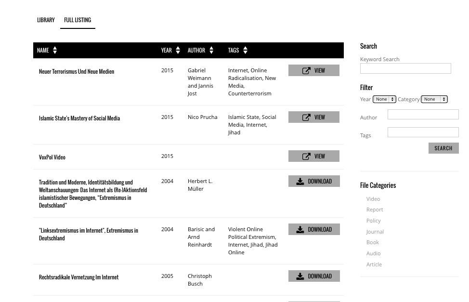Viewport: 469px width, 302px height.
Task: Click the Search button
Action: click(443, 148)
